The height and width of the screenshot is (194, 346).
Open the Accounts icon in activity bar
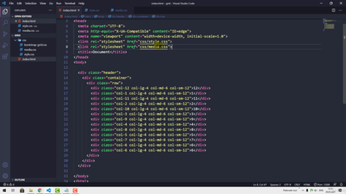click(x=5, y=165)
